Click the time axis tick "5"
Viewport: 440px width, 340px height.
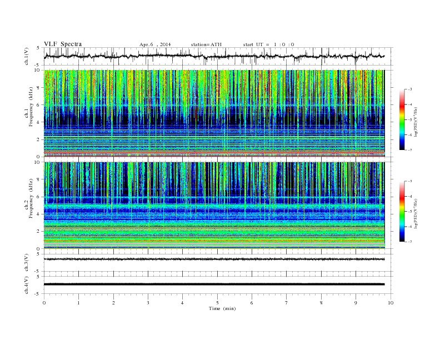click(x=217, y=303)
